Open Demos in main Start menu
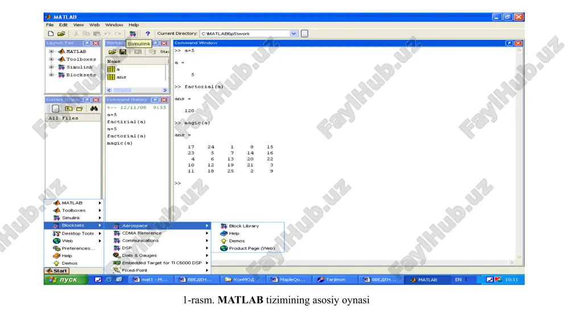The height and width of the screenshot is (320, 569). pos(74,263)
